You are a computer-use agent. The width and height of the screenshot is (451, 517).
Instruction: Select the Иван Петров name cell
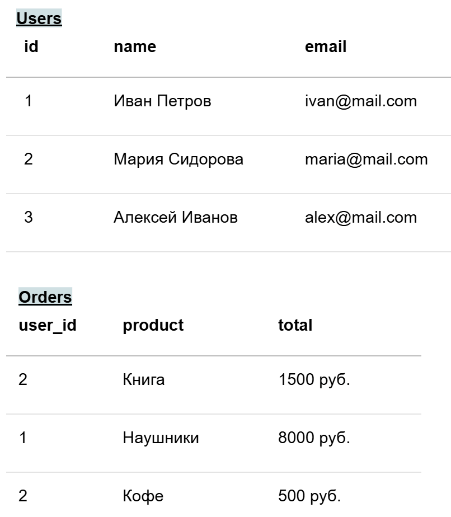tap(162, 101)
